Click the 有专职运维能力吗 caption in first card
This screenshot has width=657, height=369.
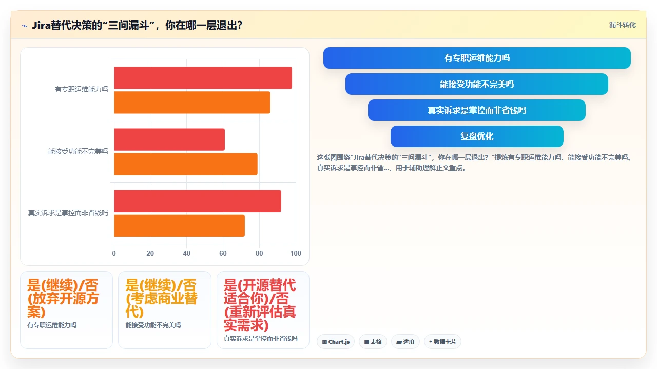click(x=52, y=325)
